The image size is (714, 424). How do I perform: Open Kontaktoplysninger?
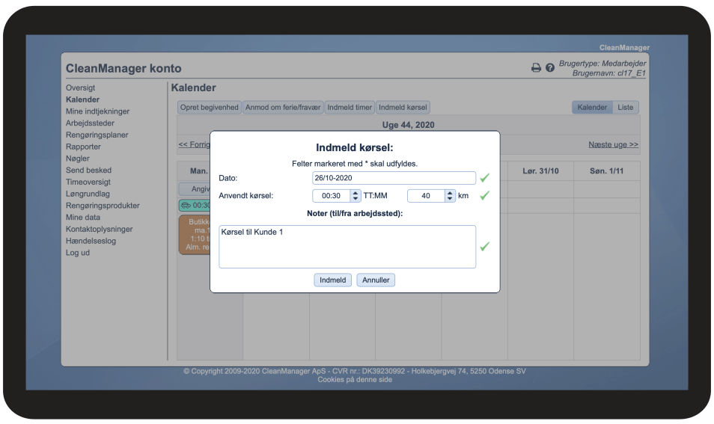100,230
